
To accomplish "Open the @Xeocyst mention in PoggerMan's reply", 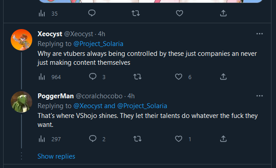I will click(x=88, y=106).
